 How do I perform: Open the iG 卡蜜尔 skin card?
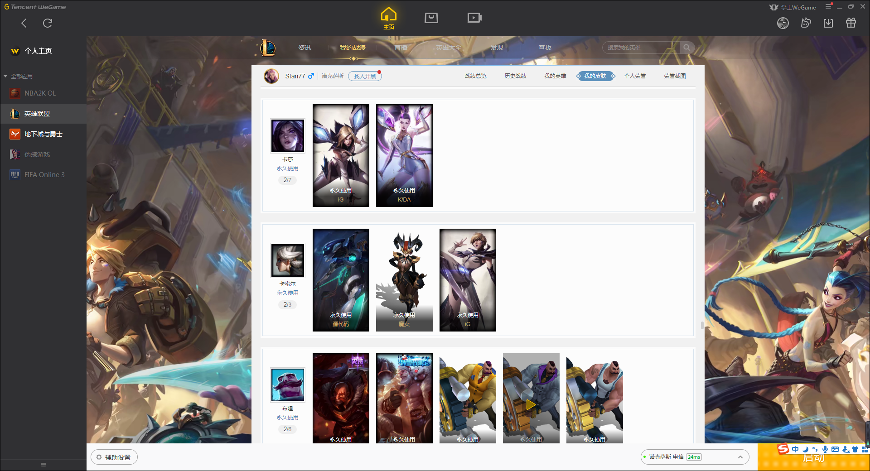[x=468, y=280]
